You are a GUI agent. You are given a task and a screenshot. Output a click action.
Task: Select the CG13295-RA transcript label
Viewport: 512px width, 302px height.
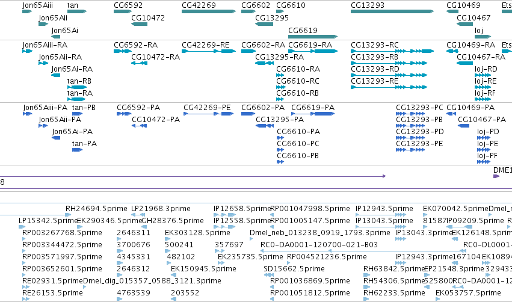[279, 57]
